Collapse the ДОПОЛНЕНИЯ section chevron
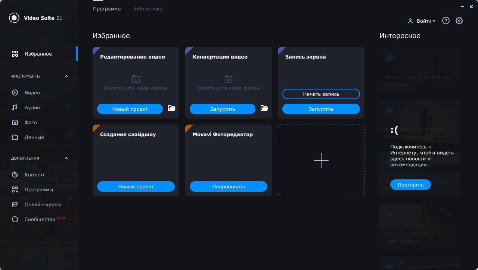This screenshot has width=478, height=270. 66,158
